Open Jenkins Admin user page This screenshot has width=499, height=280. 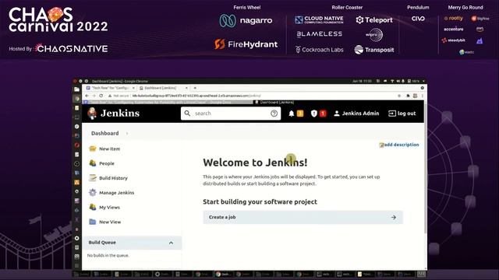point(356,114)
